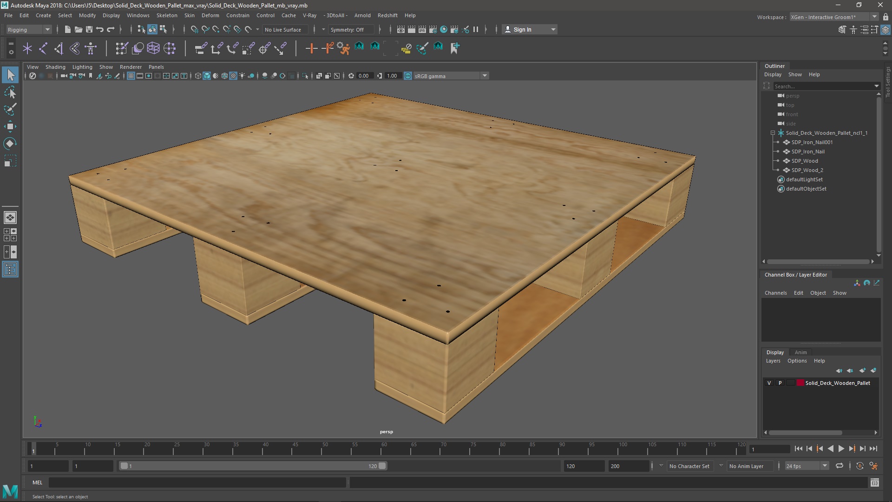Select the Move tool in toolbox
This screenshot has width=892, height=502.
pyautogui.click(x=10, y=126)
